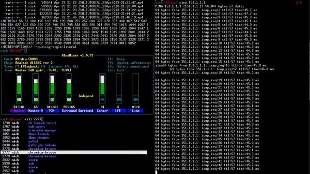Click the ping reply line icmp_req=1

pyautogui.click(x=206, y=10)
